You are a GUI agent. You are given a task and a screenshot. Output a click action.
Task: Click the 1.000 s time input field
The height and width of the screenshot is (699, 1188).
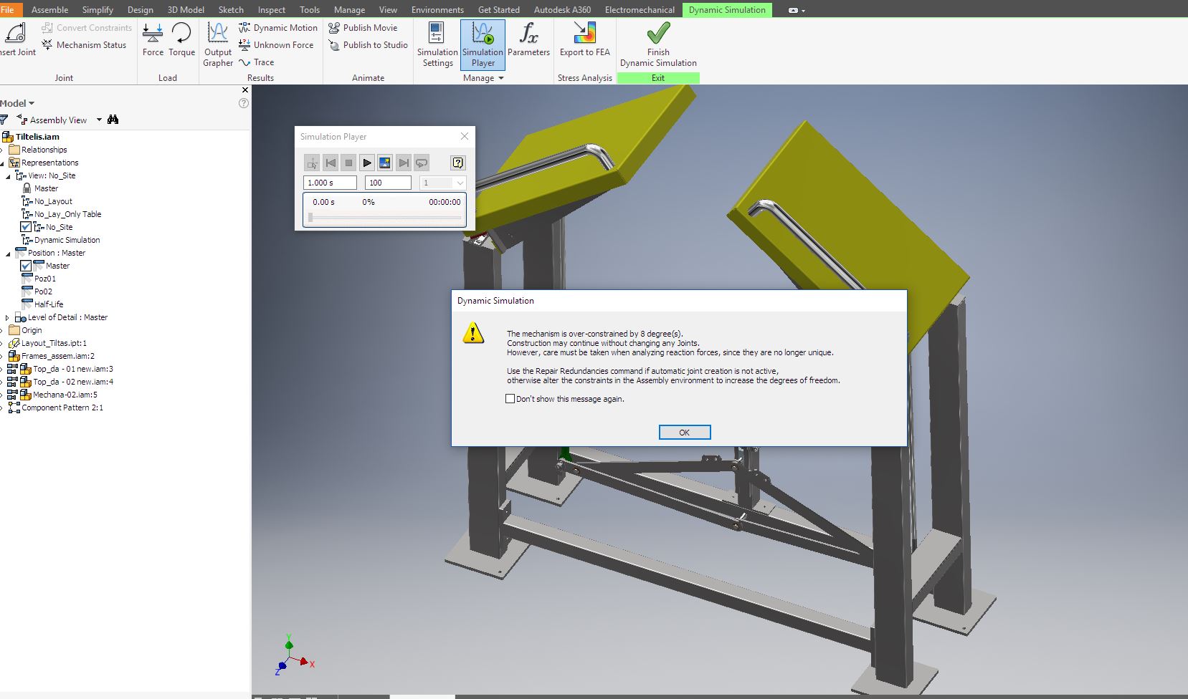[329, 183]
